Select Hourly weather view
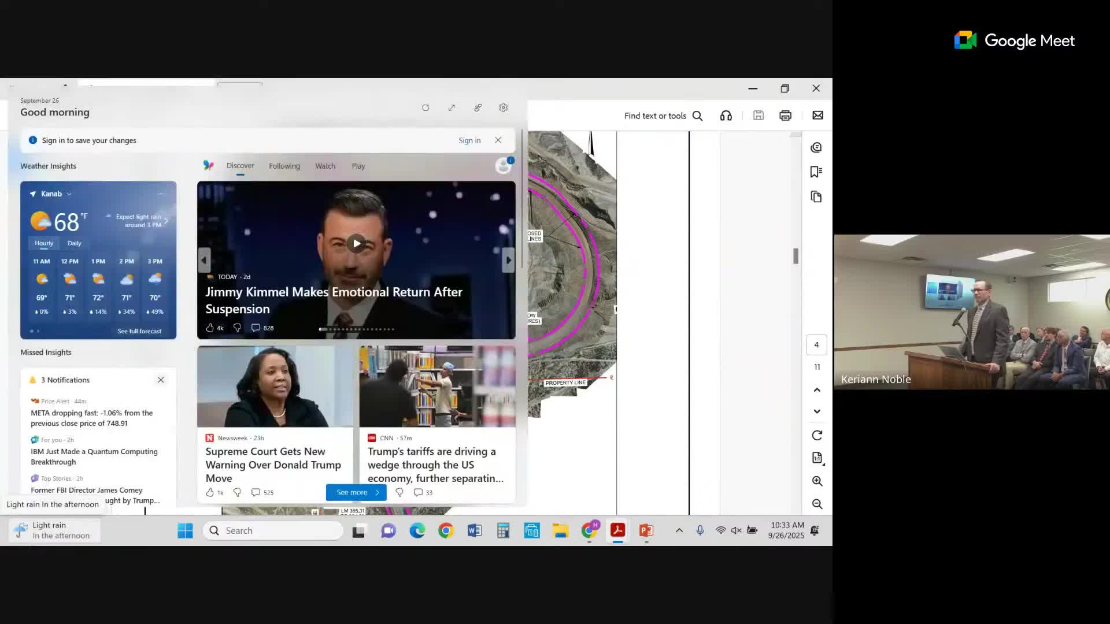The height and width of the screenshot is (624, 1110). [x=43, y=243]
